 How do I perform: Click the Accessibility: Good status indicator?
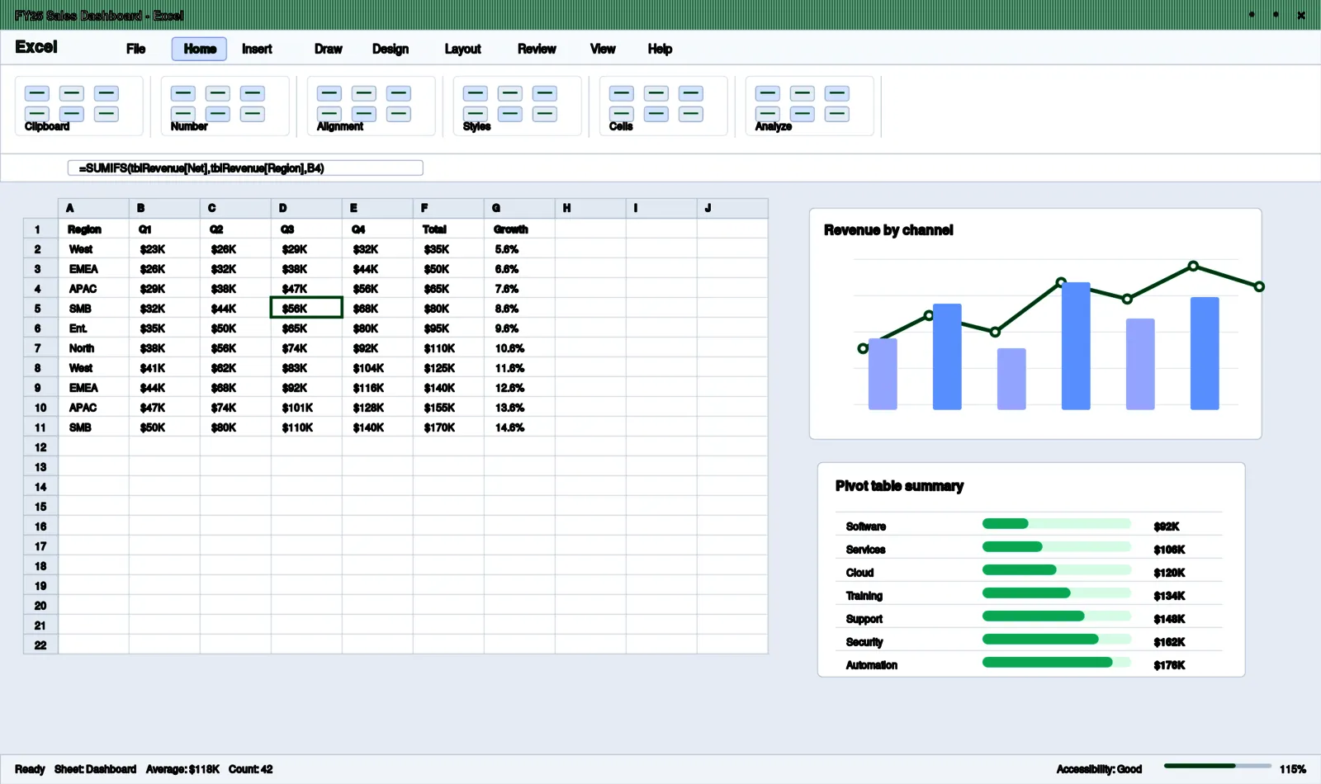coord(1099,769)
